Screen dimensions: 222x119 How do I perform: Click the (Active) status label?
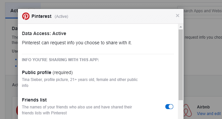61,17
